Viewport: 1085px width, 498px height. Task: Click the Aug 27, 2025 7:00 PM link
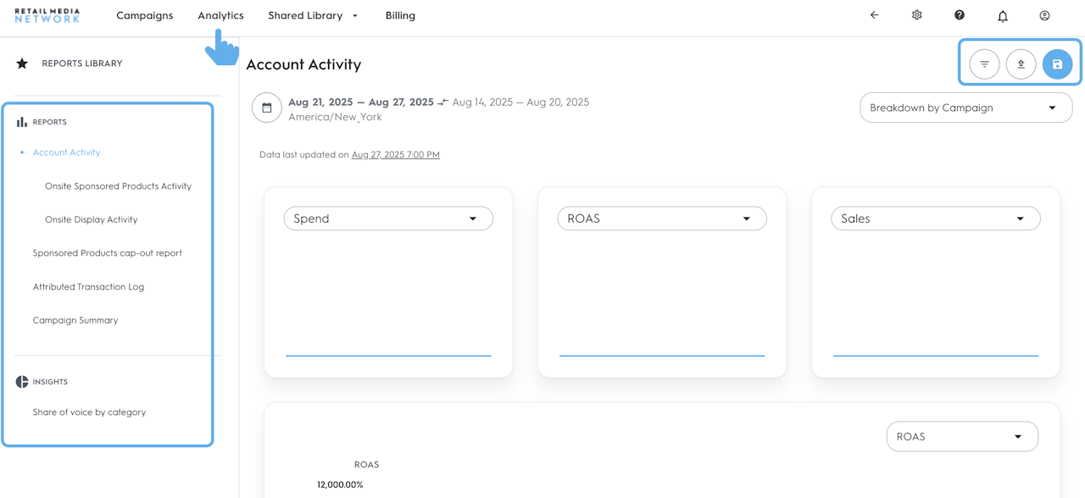tap(395, 155)
